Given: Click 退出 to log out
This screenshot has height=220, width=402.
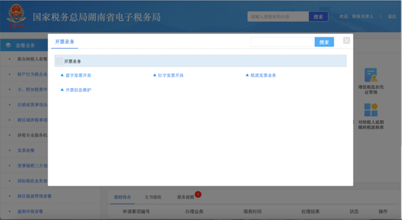Looking at the screenshot, I should 391,16.
